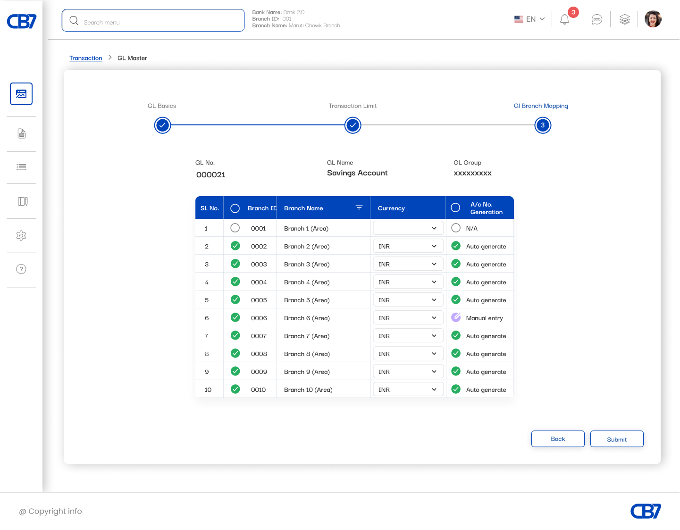Open currency dropdown for Branch 5
Screen dimensions: 680x530
point(408,300)
